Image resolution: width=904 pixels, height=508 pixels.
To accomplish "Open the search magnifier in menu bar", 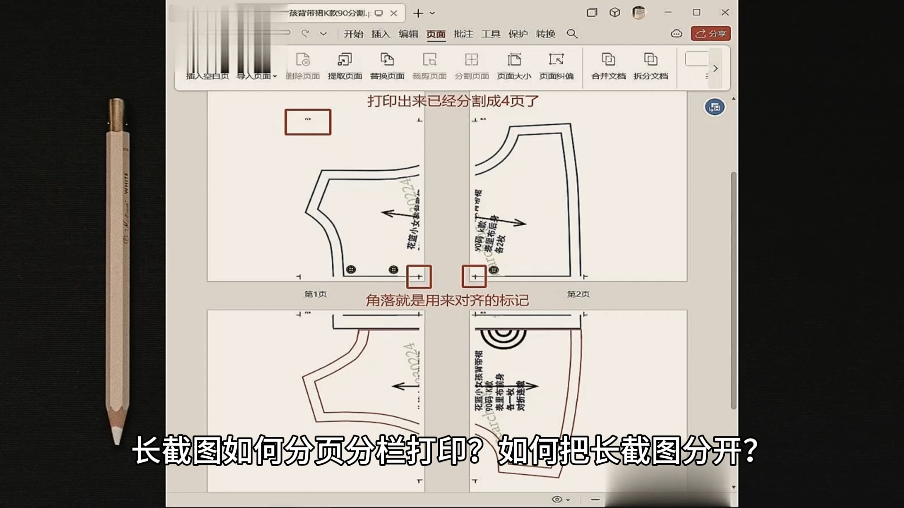I will point(572,34).
